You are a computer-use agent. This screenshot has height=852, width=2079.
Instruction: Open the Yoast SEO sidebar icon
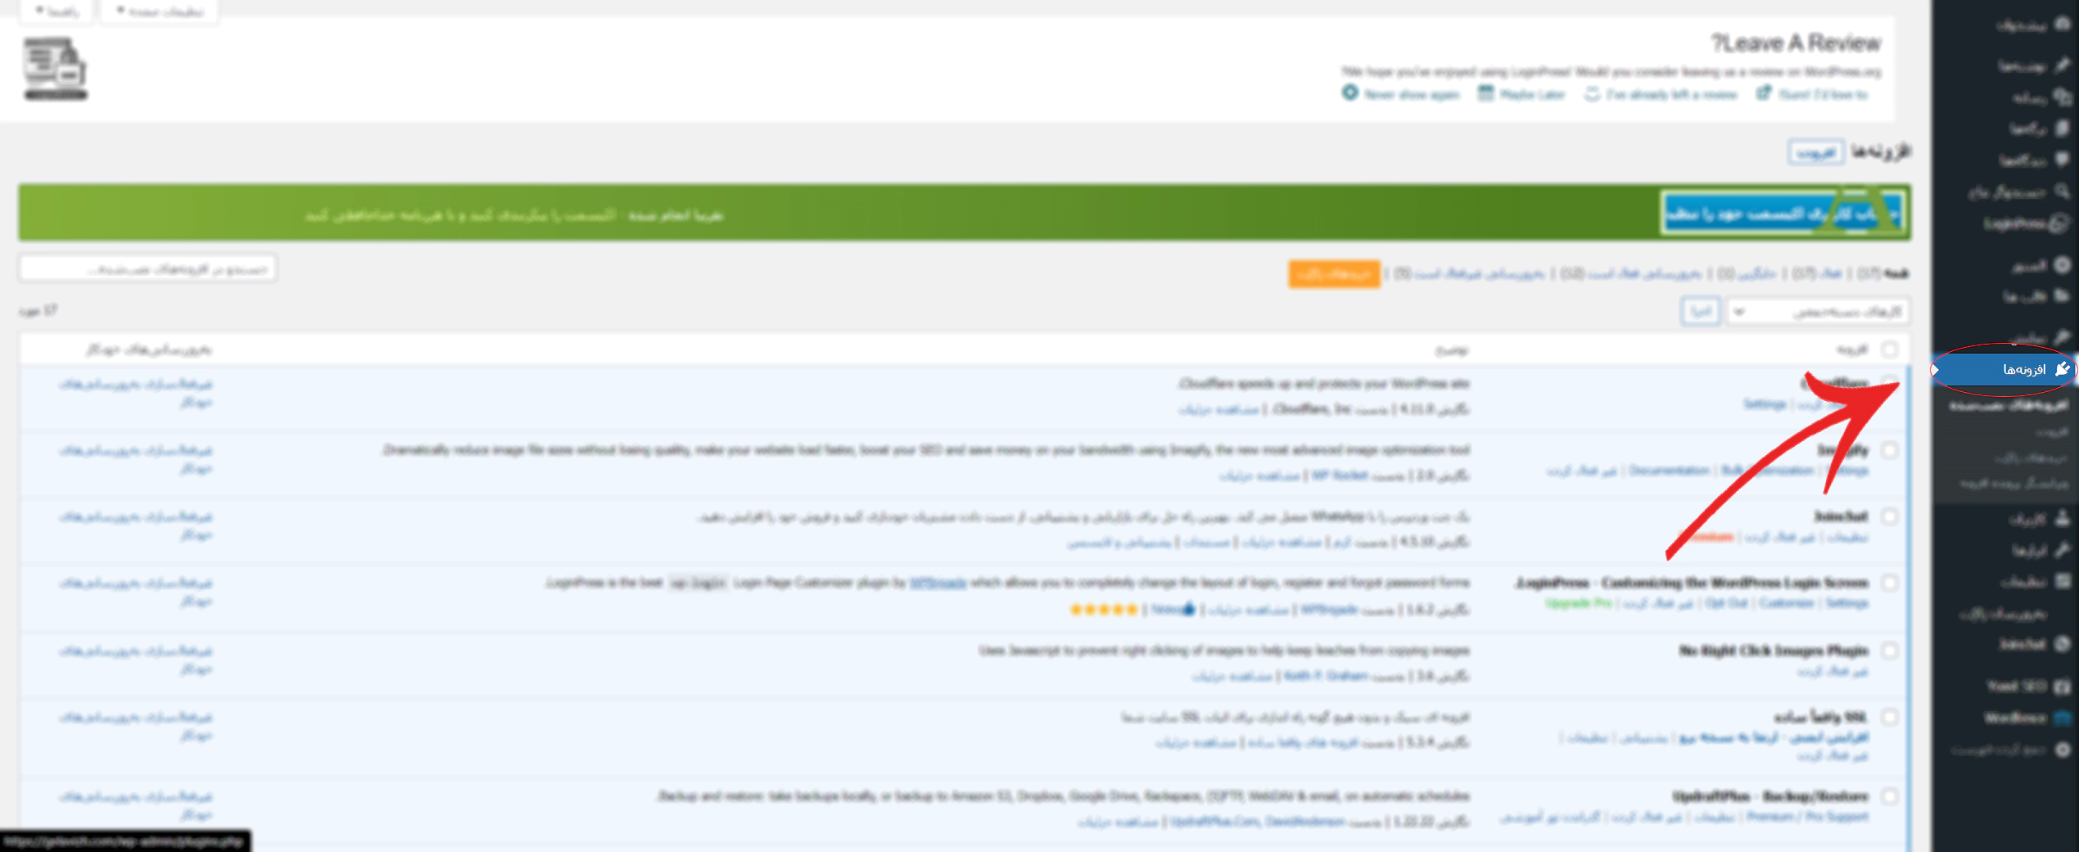(2062, 686)
